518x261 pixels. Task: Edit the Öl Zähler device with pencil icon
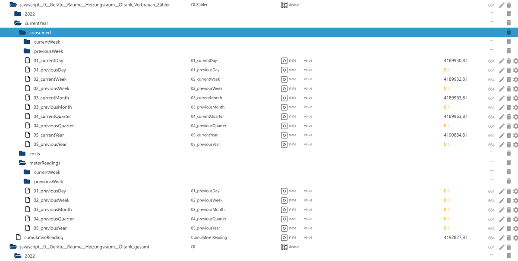pyautogui.click(x=502, y=5)
